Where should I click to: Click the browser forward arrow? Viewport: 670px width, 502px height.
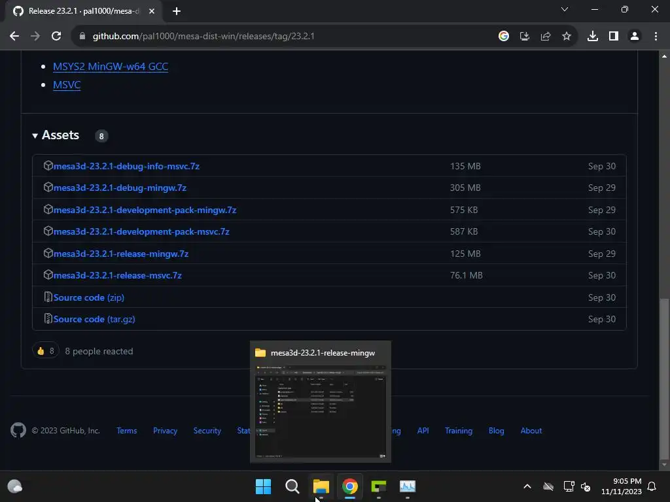tap(35, 37)
